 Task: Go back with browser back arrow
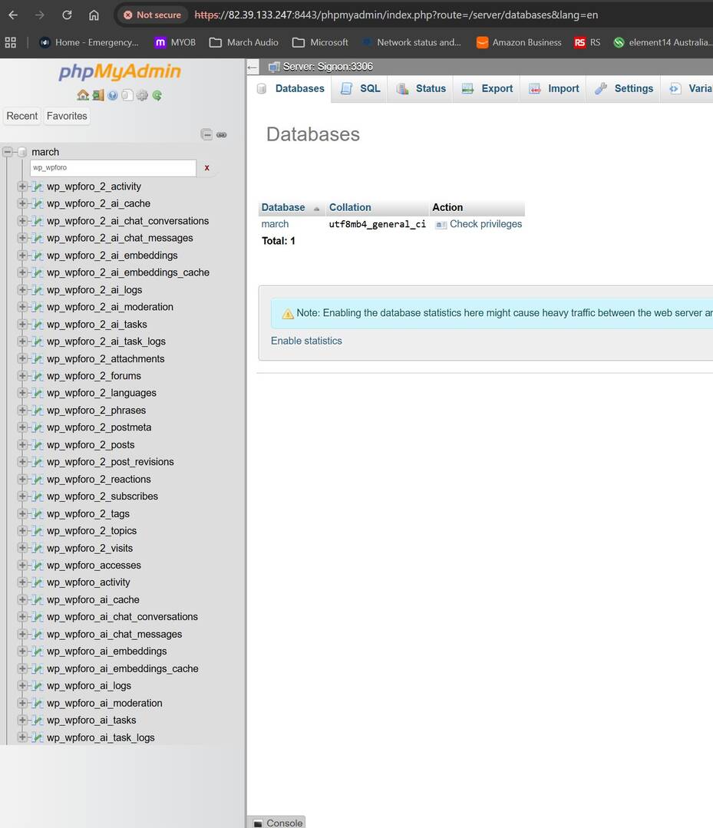pos(13,15)
